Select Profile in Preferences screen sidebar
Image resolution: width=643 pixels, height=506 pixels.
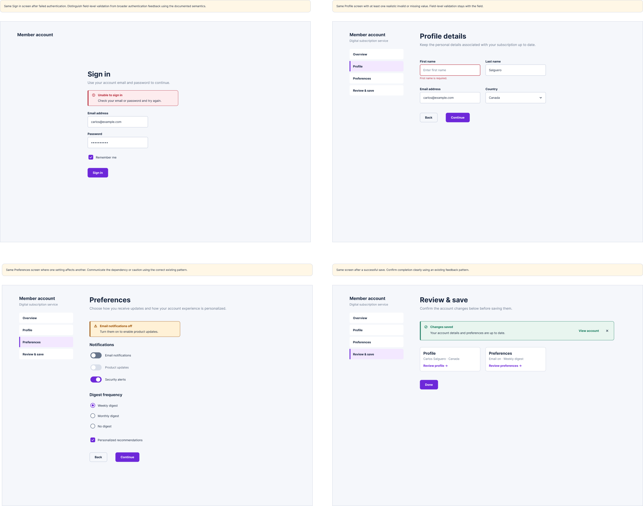(x=46, y=330)
